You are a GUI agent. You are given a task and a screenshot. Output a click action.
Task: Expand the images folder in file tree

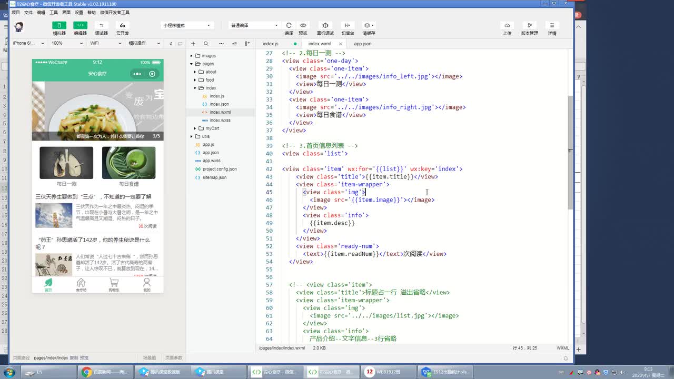click(x=209, y=56)
